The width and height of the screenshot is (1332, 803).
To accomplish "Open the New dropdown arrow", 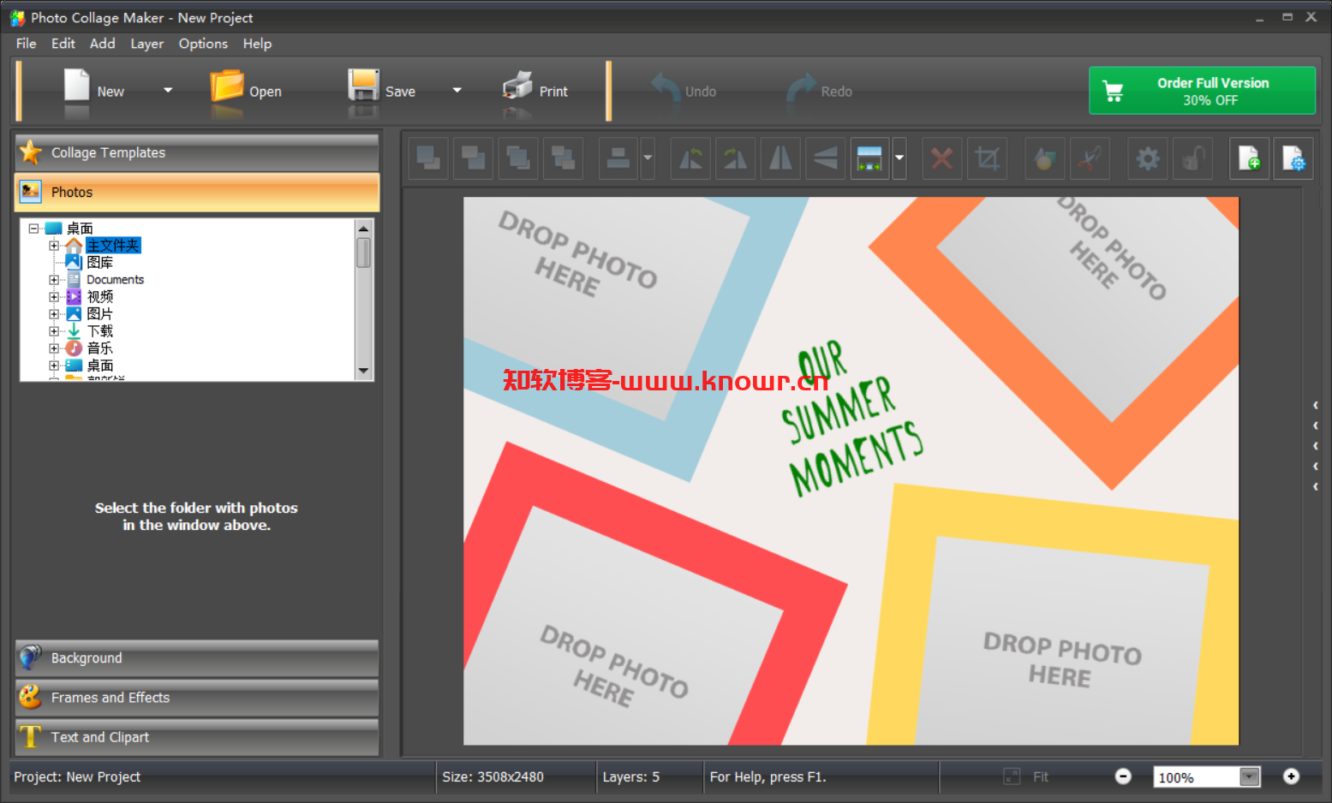I will tap(168, 90).
